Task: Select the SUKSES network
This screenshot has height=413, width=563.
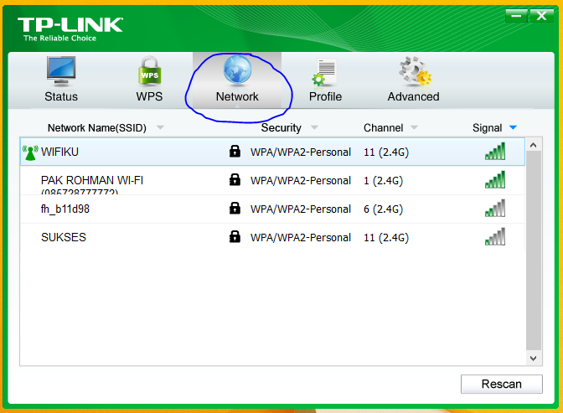Action: pos(64,237)
